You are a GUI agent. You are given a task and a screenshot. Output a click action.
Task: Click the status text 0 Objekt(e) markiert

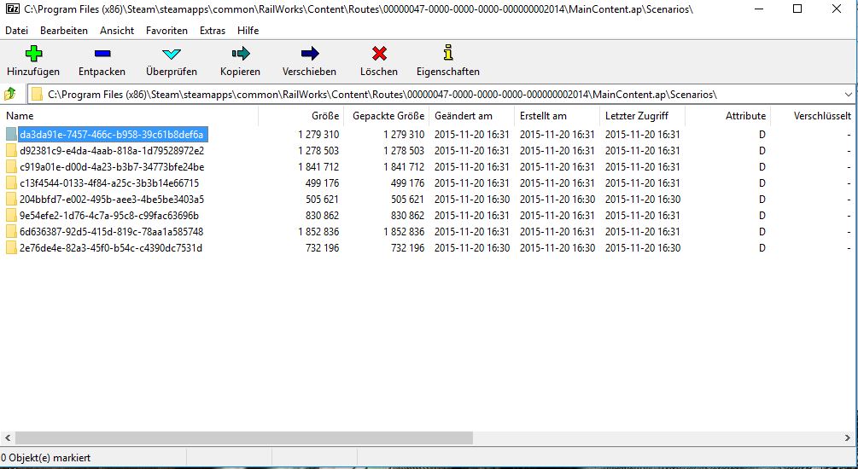(x=46, y=458)
